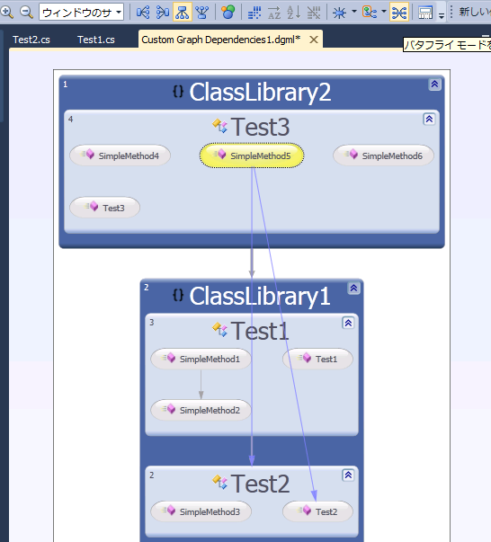Toggle butterfly mode button
The image size is (491, 542).
[399, 13]
